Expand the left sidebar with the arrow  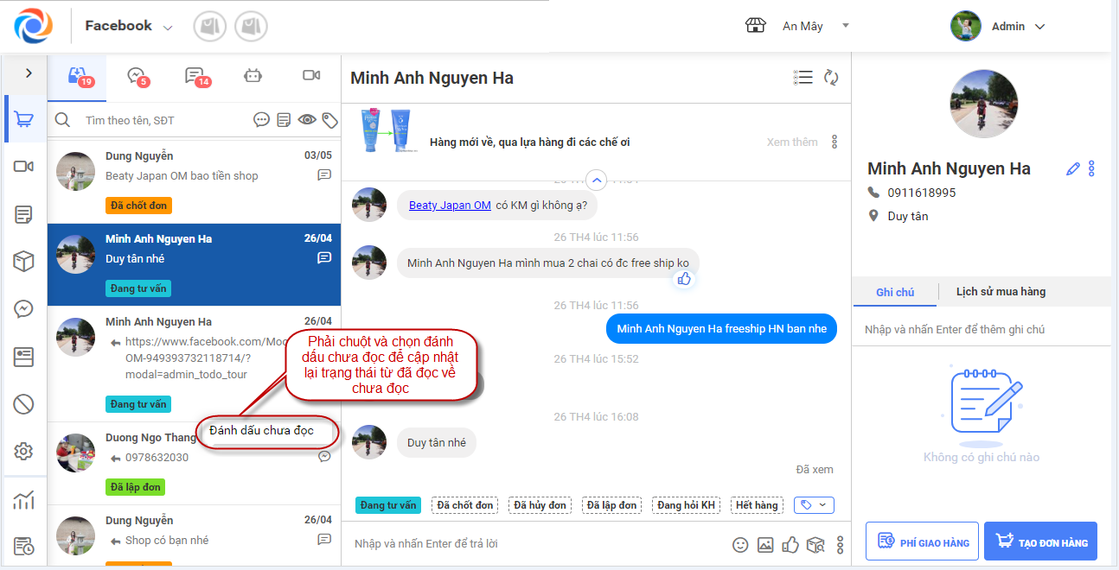[x=29, y=73]
